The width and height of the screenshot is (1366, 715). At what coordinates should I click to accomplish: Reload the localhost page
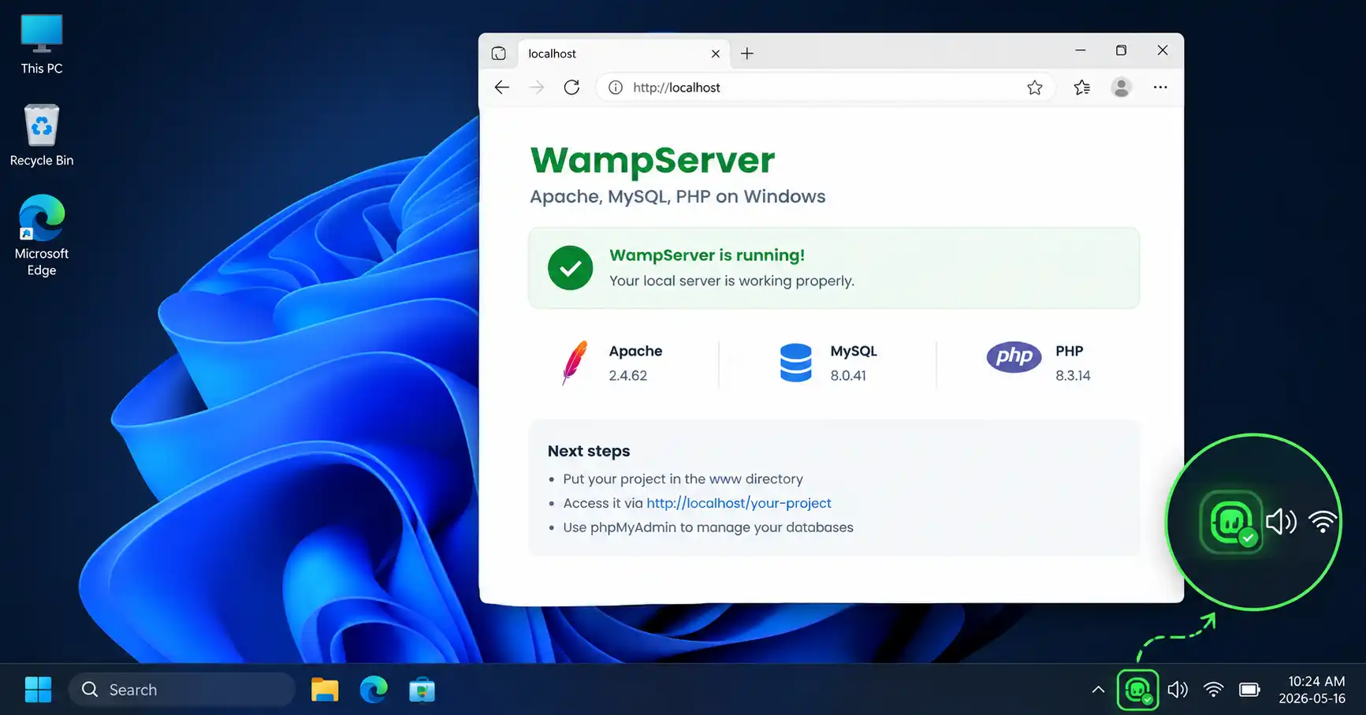pos(571,88)
